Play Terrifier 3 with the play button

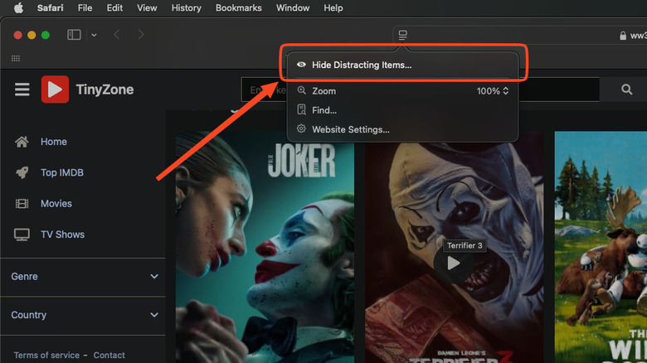tap(454, 264)
